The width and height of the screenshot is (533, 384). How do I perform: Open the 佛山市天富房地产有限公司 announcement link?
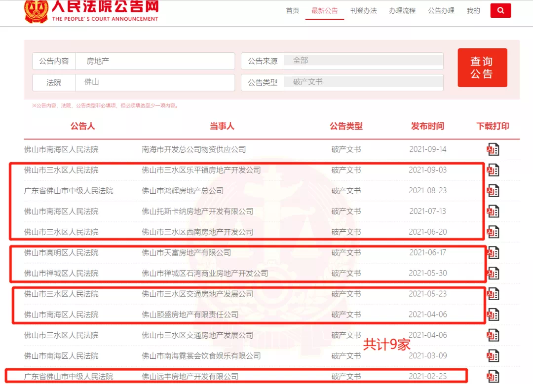pyautogui.click(x=186, y=253)
